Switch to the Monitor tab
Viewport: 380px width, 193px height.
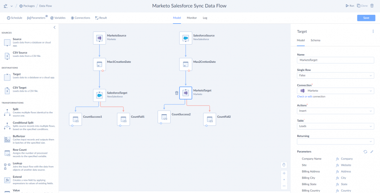pyautogui.click(x=192, y=18)
